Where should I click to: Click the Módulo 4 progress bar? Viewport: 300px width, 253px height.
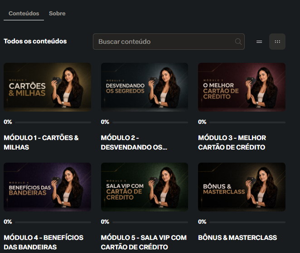53,222
